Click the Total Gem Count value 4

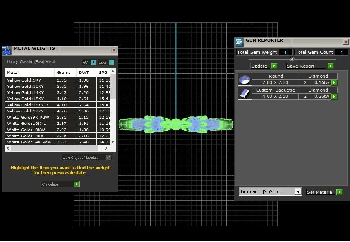[341, 52]
